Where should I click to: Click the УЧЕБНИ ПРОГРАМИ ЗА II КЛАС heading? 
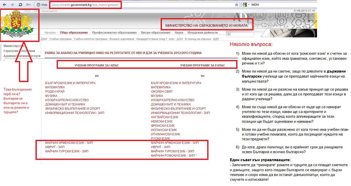[x=203, y=66]
